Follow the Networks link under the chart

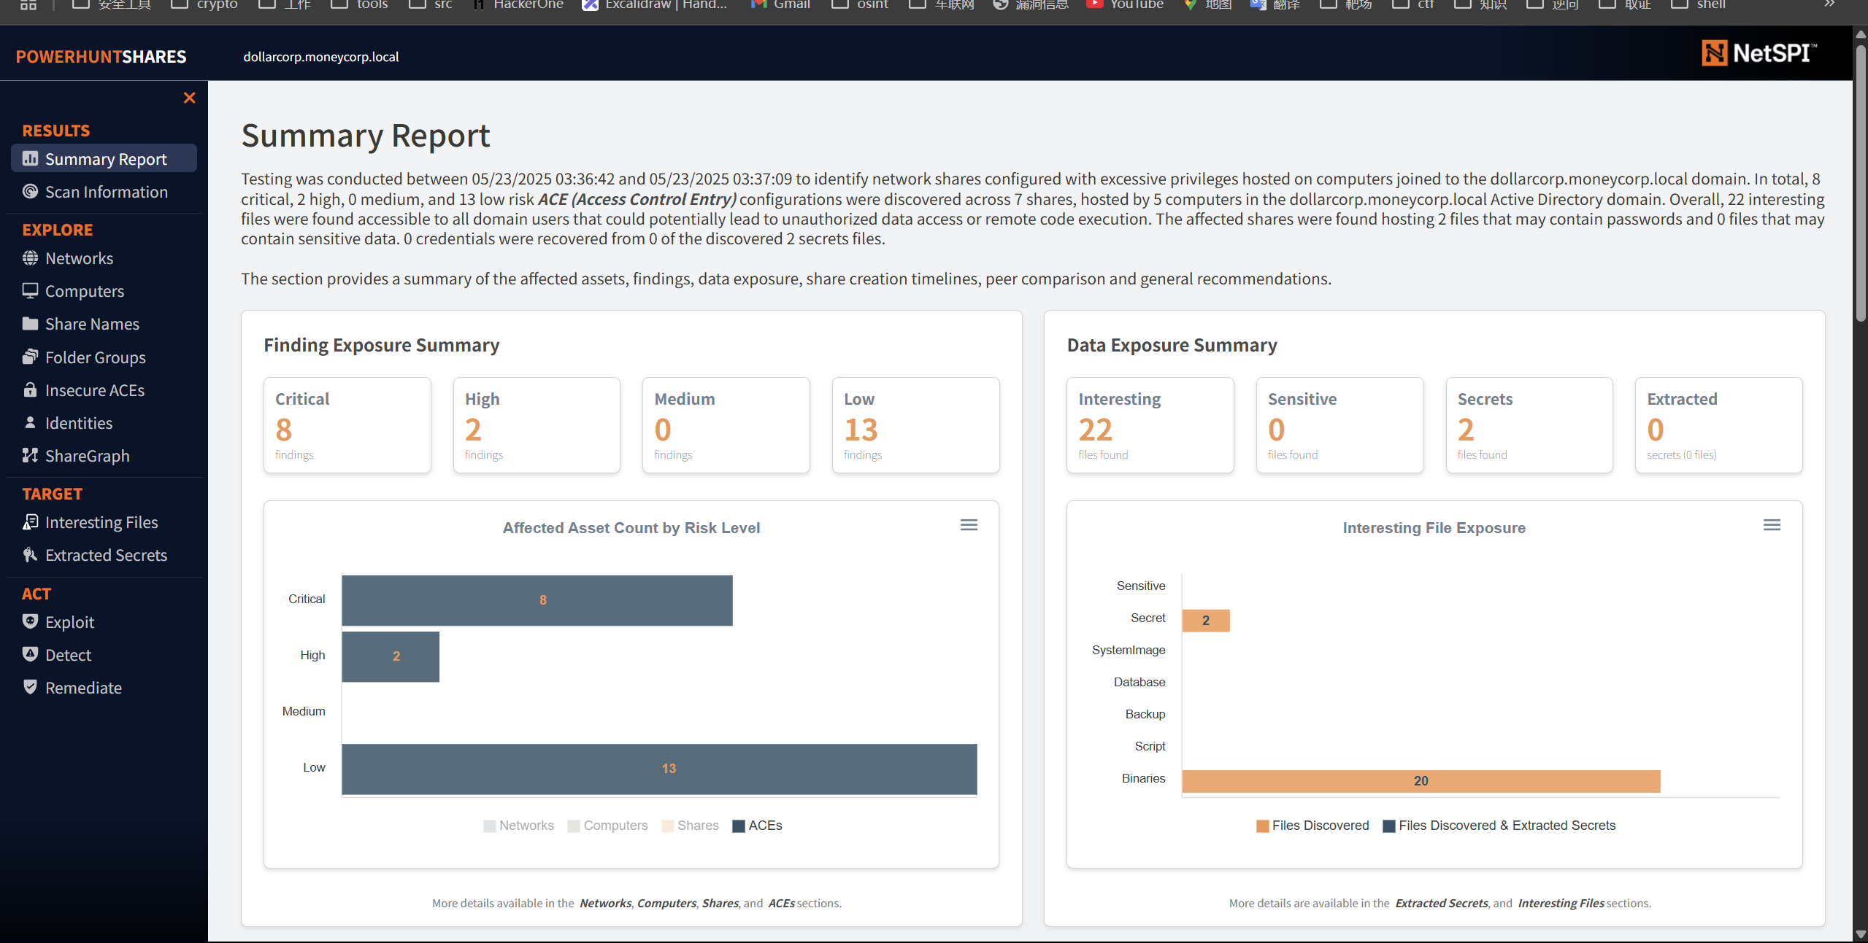coord(605,903)
